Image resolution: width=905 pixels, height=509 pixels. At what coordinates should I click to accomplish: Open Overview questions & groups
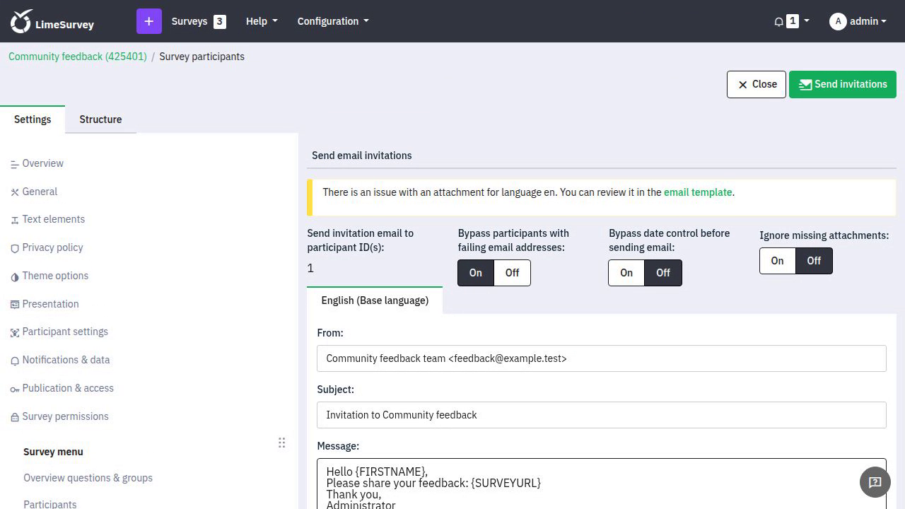click(88, 478)
